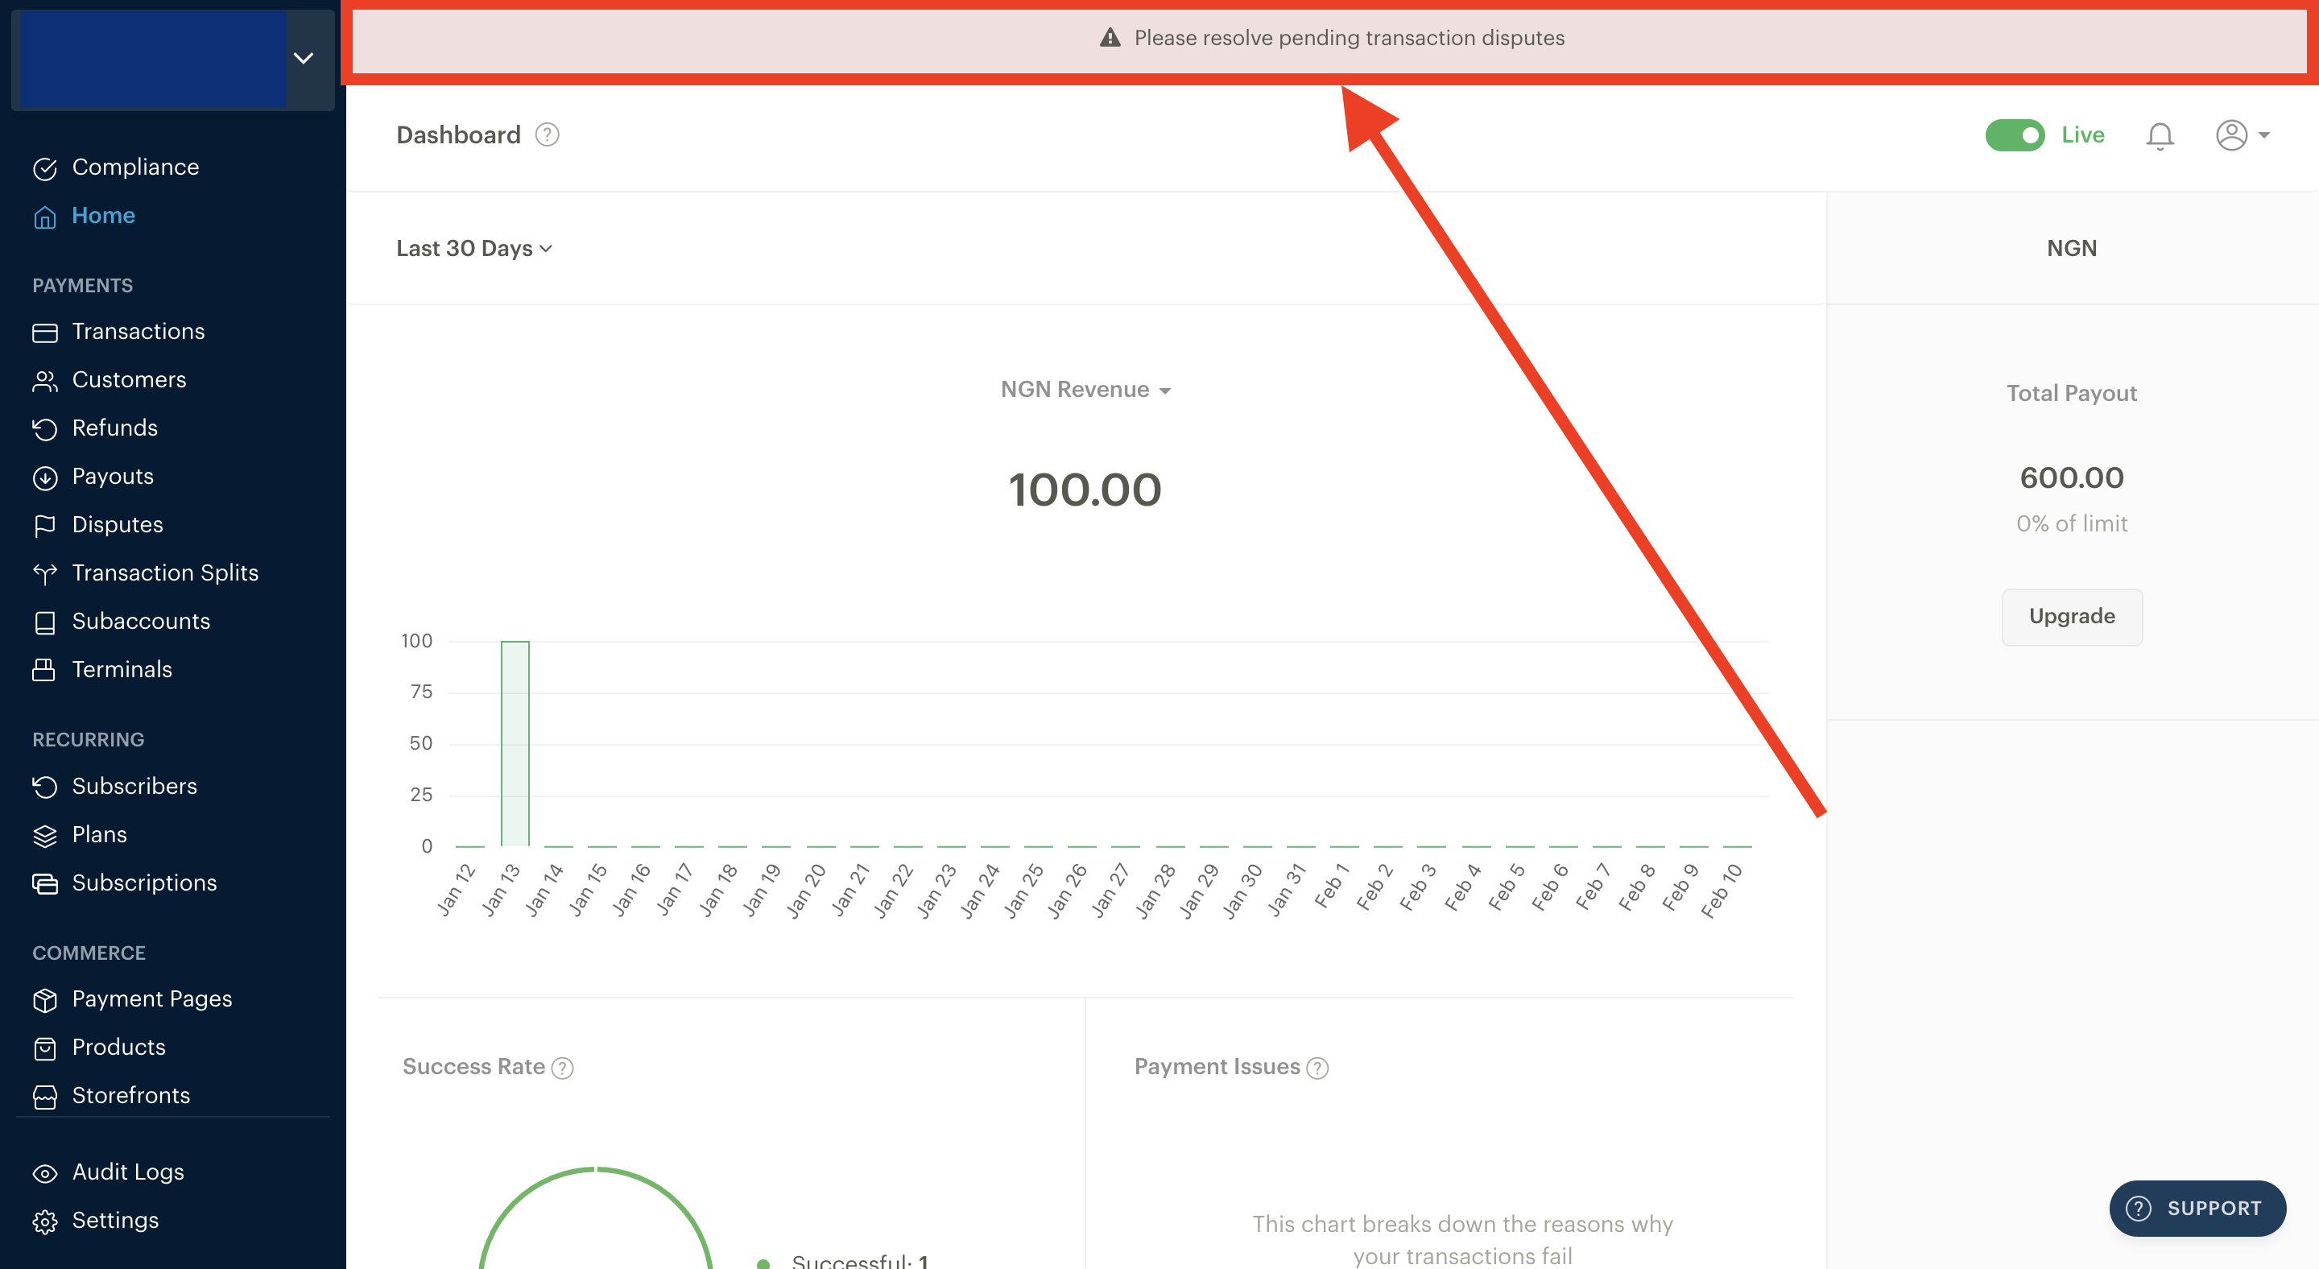2319x1269 pixels.
Task: Click the Terminals label in the sidebar
Action: (x=122, y=670)
